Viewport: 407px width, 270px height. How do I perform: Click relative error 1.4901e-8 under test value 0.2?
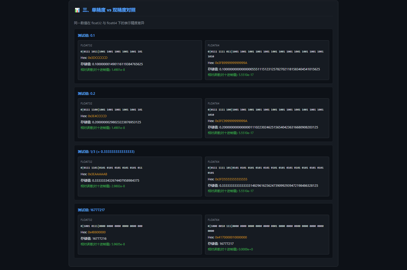[118, 128]
